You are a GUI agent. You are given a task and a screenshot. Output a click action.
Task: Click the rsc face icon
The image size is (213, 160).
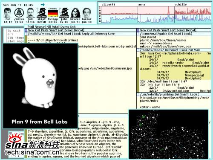coord(7,13)
